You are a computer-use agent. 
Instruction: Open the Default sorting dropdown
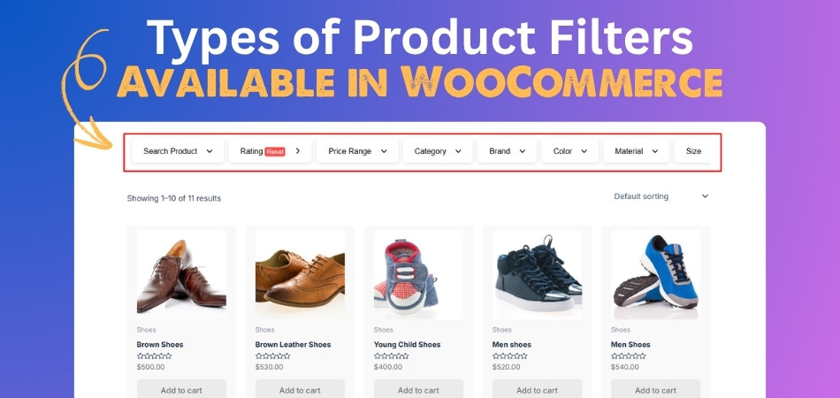click(x=661, y=196)
